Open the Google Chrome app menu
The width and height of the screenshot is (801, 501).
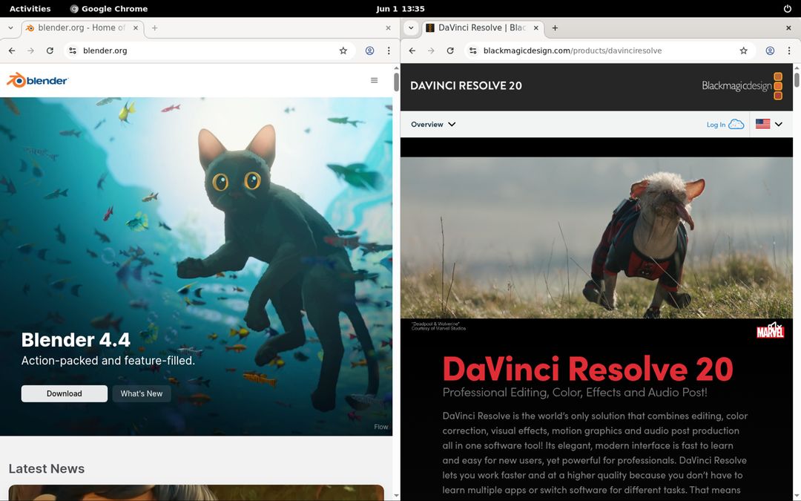tap(109, 9)
